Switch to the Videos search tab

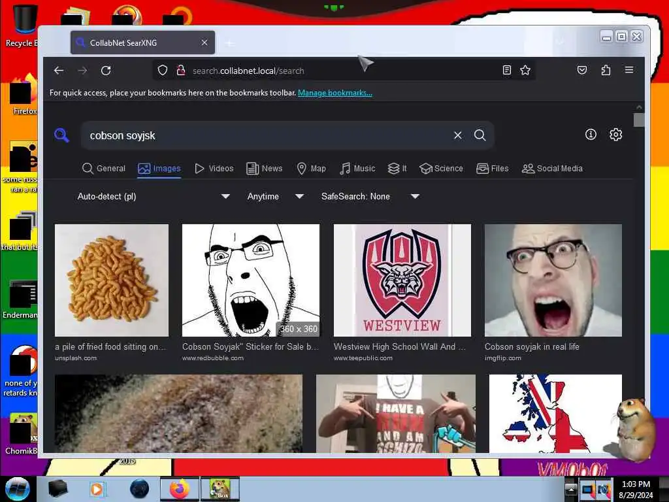(x=214, y=169)
